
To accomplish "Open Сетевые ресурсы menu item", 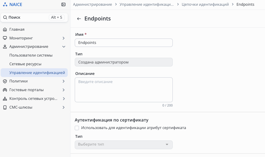I will pyautogui.click(x=25, y=64).
